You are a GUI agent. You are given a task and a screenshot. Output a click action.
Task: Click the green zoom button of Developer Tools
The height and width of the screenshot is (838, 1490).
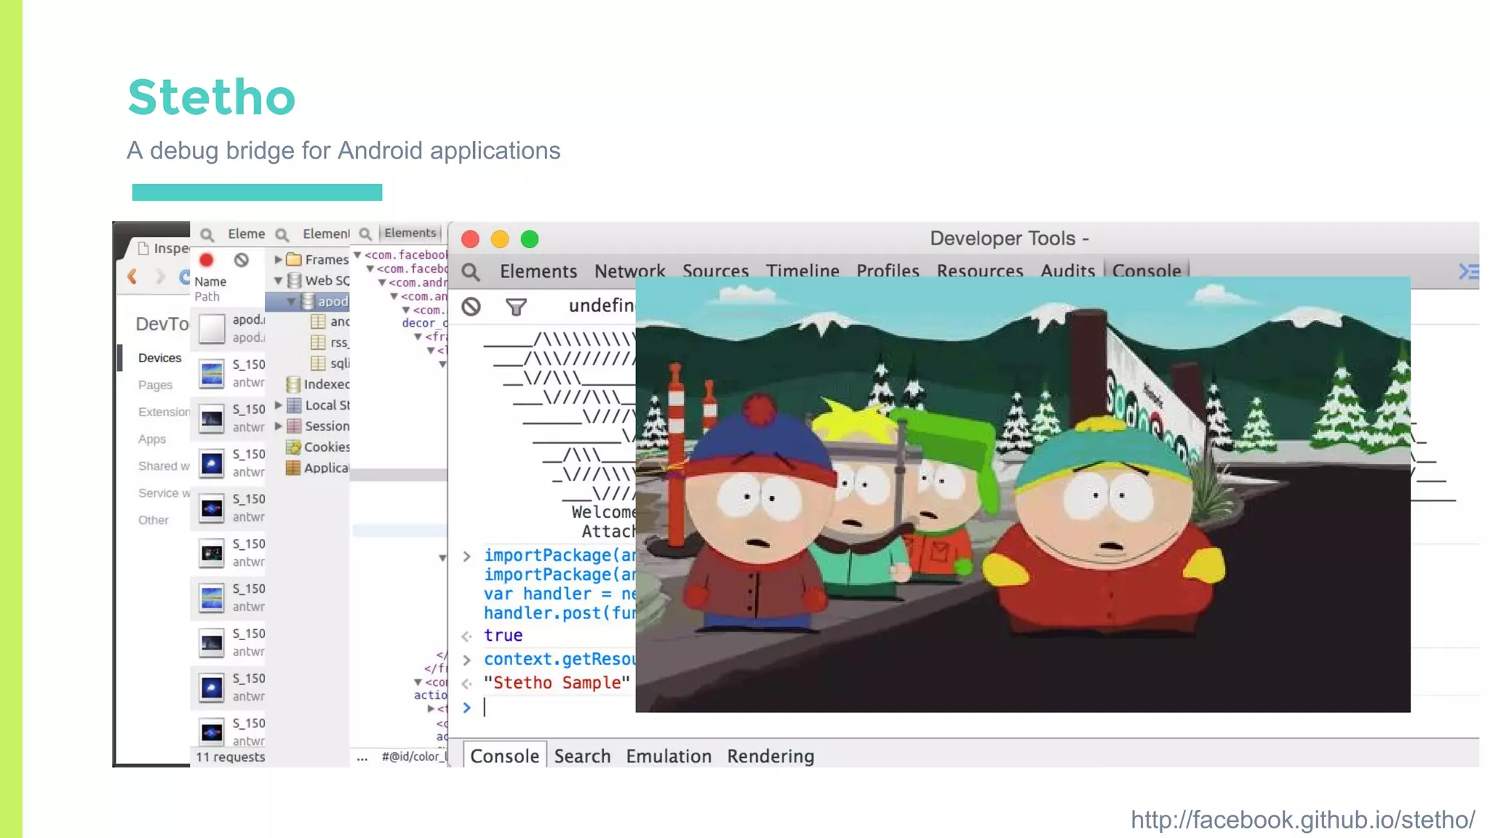(530, 239)
